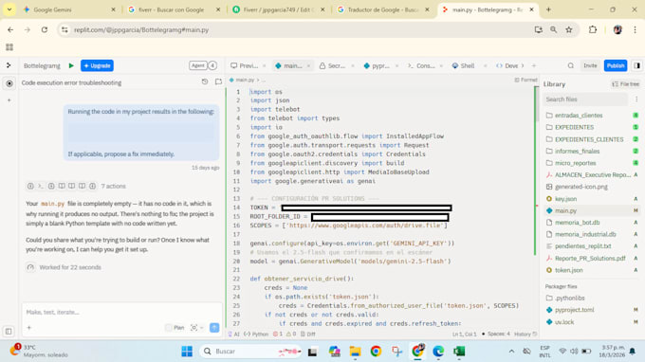Open Chrome tab search dropdown arrow
The image size is (645, 362).
click(x=9, y=9)
